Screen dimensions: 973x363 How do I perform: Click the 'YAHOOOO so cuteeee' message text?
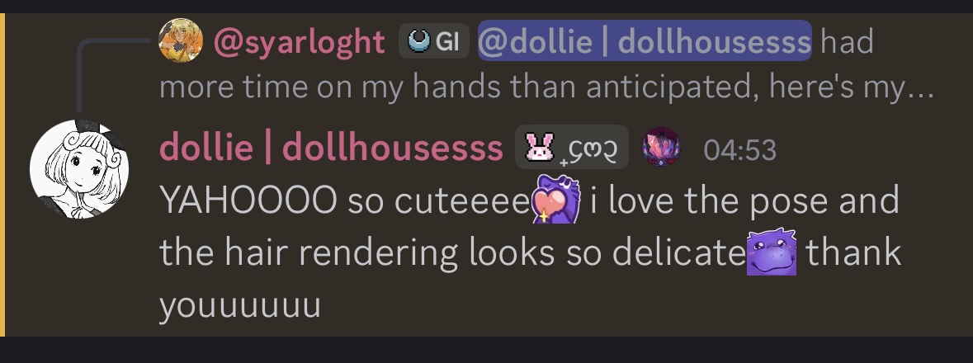345,200
